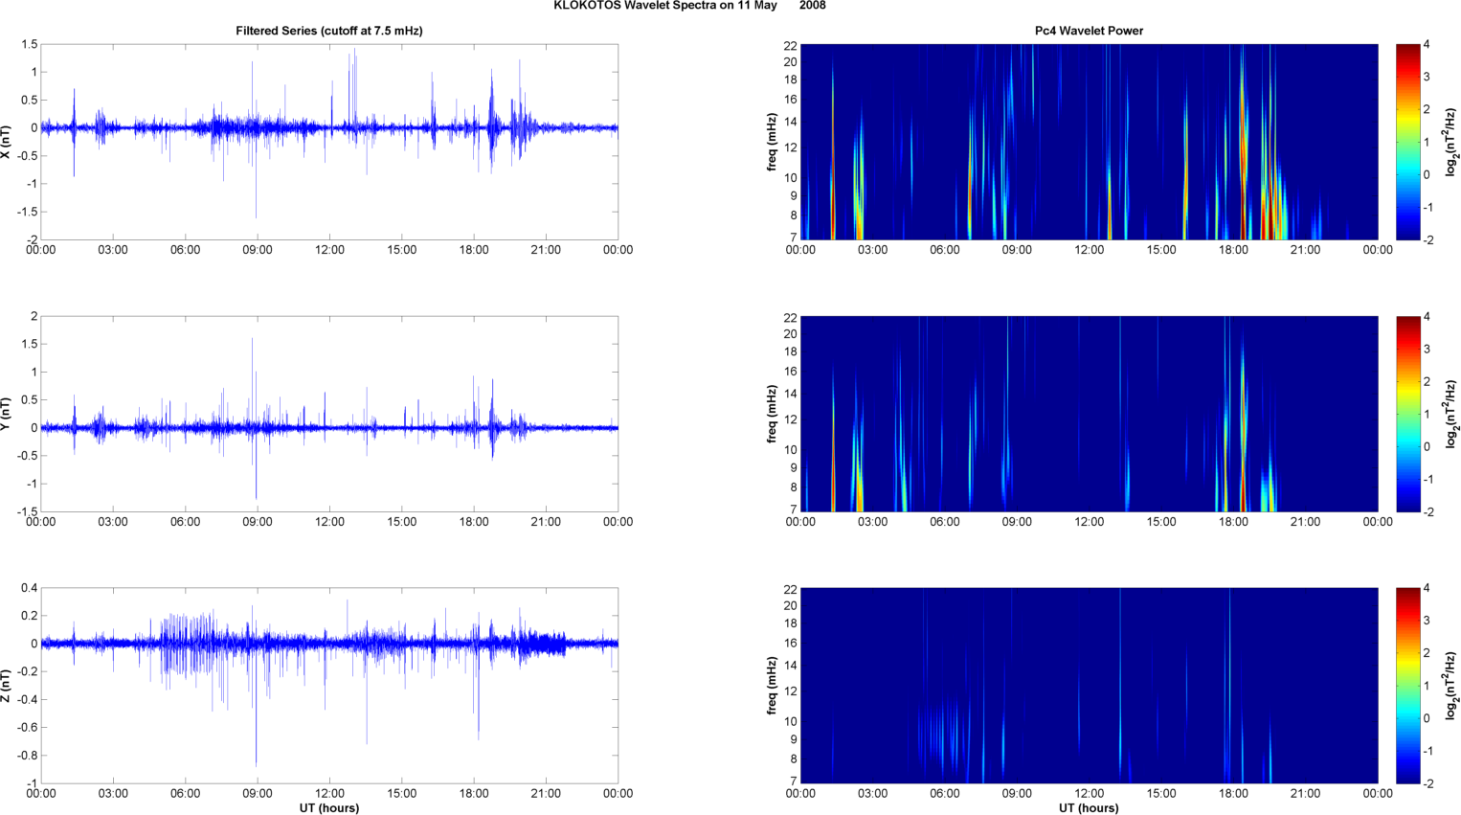Click the UT (hours) label under Z plot
The image size is (1461, 815).
tap(328, 808)
